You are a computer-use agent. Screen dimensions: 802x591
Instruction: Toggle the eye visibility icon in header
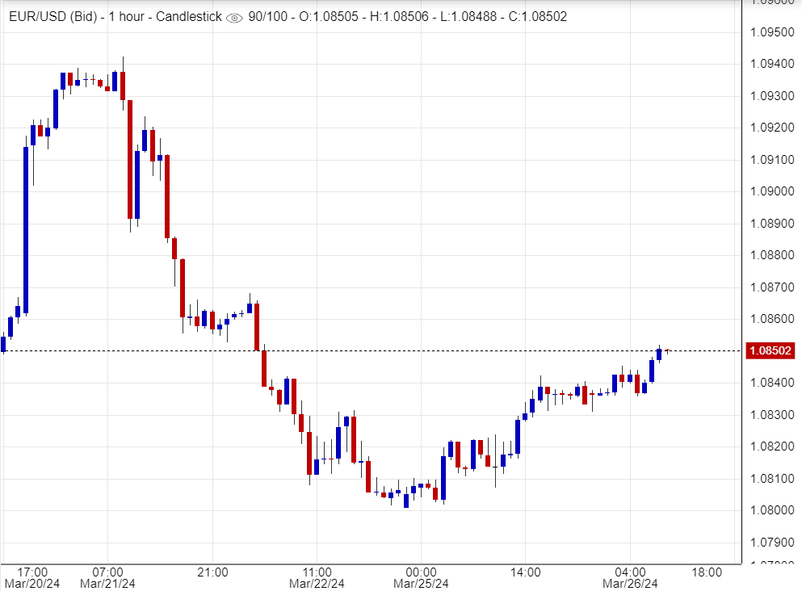tap(234, 17)
